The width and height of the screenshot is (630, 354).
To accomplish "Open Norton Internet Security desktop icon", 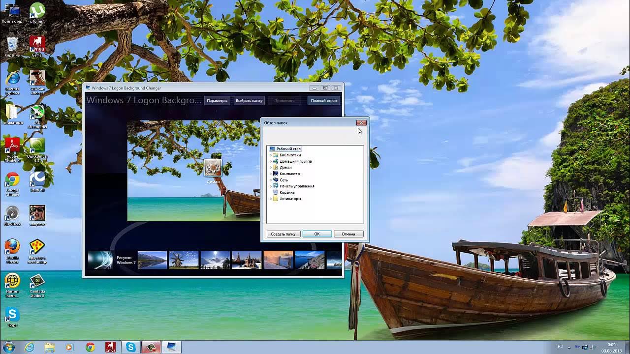I will [12, 286].
